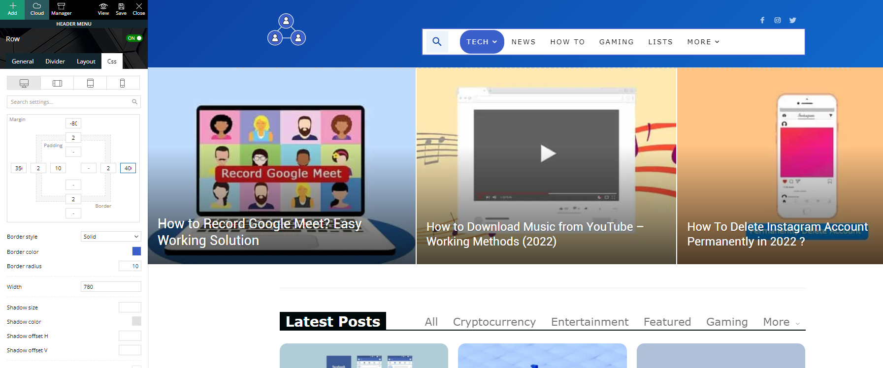
Task: Edit the Width field 780
Action: 111,287
